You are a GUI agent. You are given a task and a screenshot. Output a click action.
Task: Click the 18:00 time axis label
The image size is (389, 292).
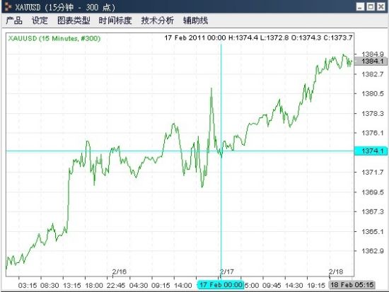pos(94,286)
